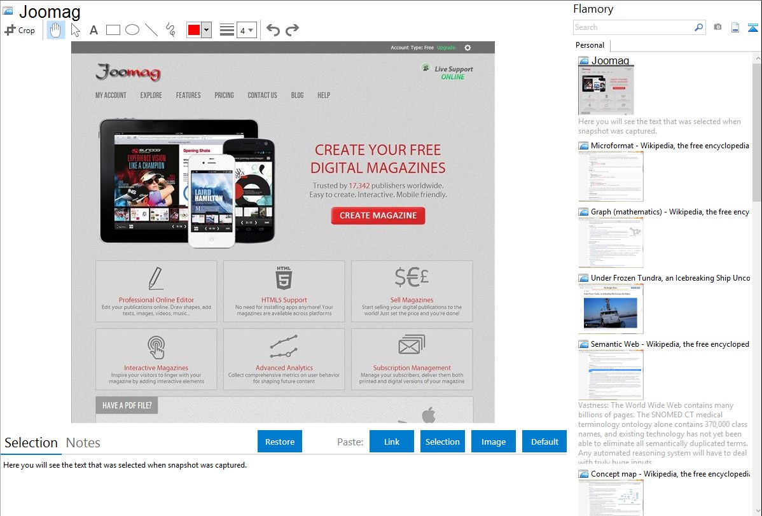Click the HTML5 Support feature icon
Screen dimensions: 762x516
[x=284, y=278]
